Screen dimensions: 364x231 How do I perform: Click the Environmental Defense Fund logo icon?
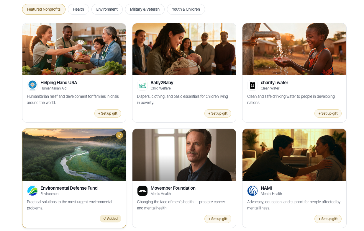tap(32, 191)
